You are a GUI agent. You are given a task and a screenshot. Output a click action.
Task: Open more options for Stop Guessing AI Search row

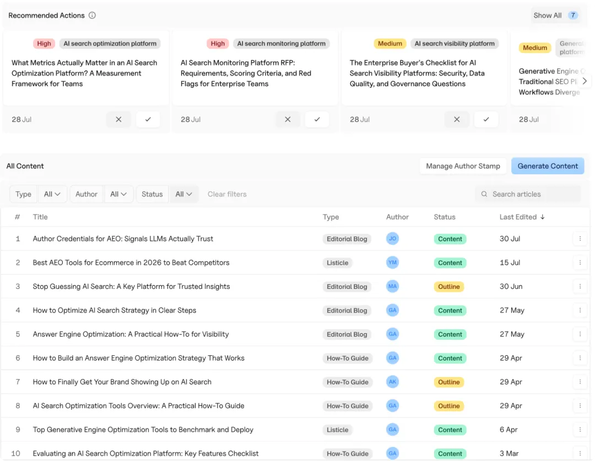580,286
